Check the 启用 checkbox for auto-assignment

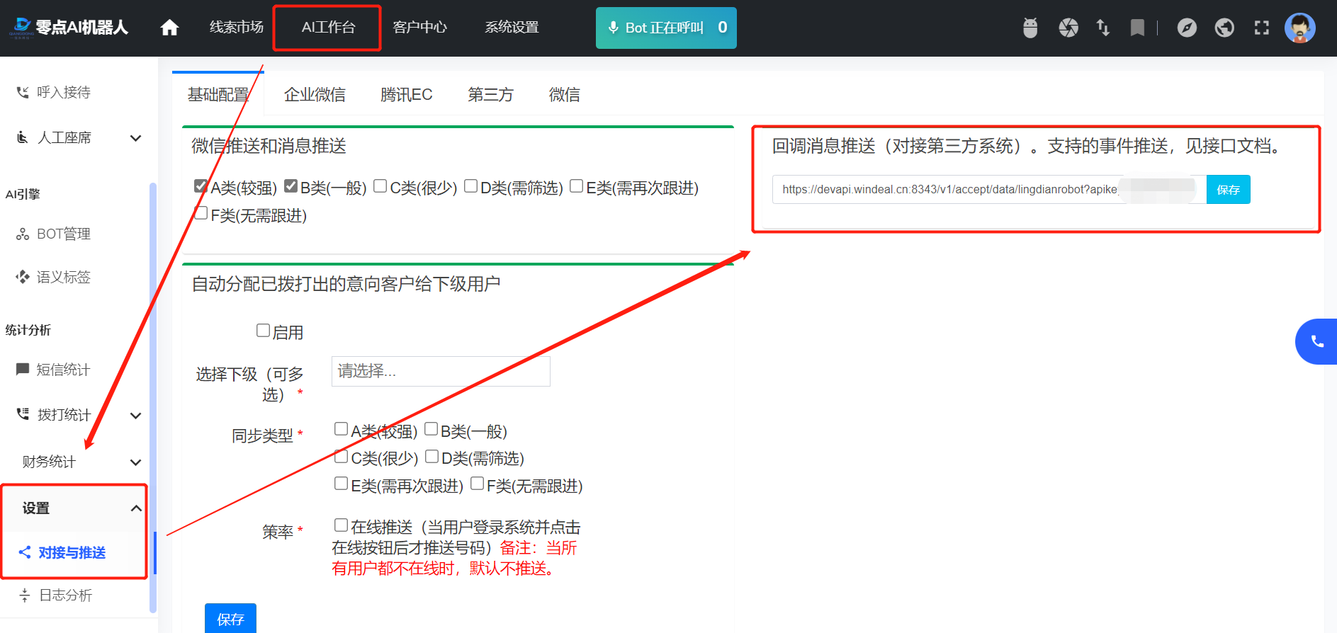click(263, 331)
